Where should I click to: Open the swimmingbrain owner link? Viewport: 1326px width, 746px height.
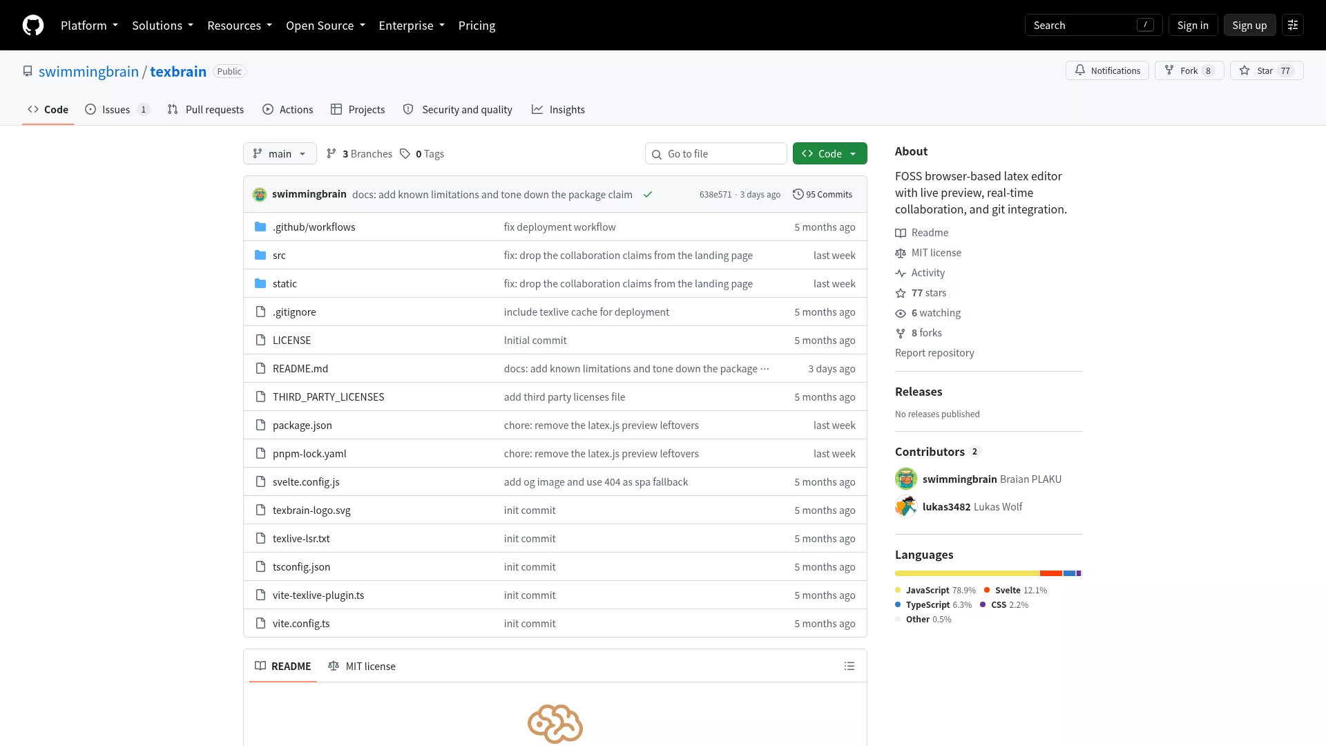tap(88, 72)
